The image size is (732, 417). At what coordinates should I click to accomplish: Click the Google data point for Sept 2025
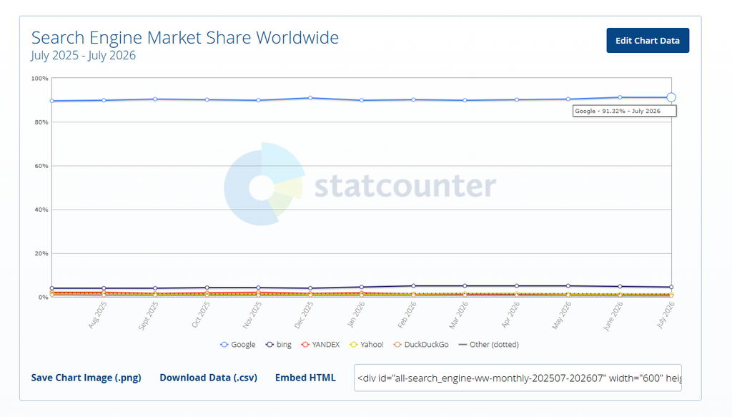coord(155,99)
